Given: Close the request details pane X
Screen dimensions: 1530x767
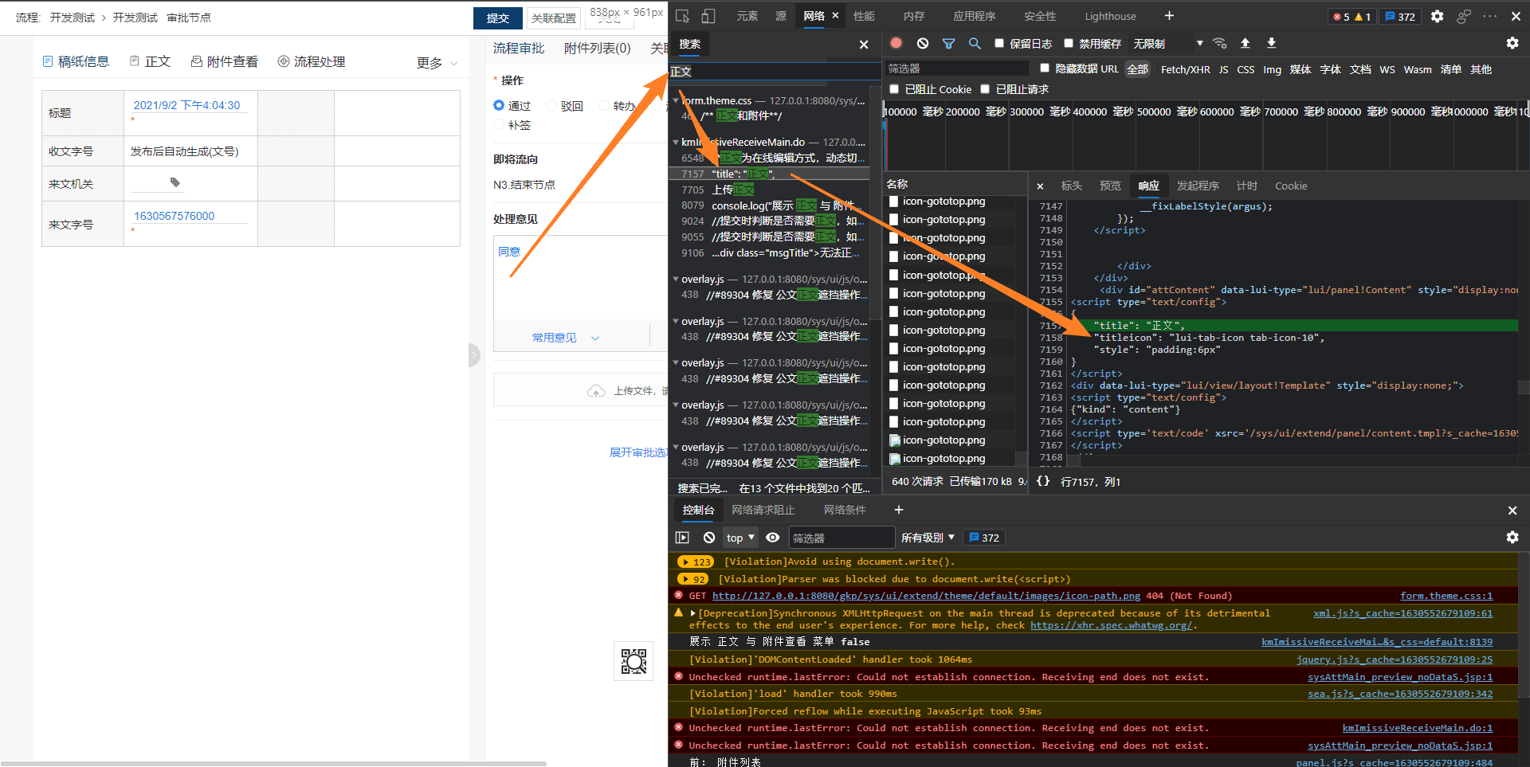Looking at the screenshot, I should click(1040, 186).
